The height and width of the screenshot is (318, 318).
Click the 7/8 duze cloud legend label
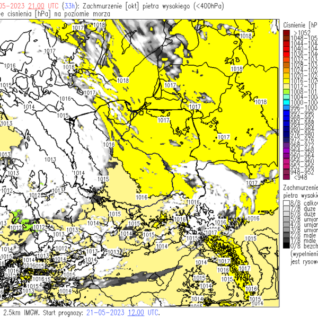(304, 208)
